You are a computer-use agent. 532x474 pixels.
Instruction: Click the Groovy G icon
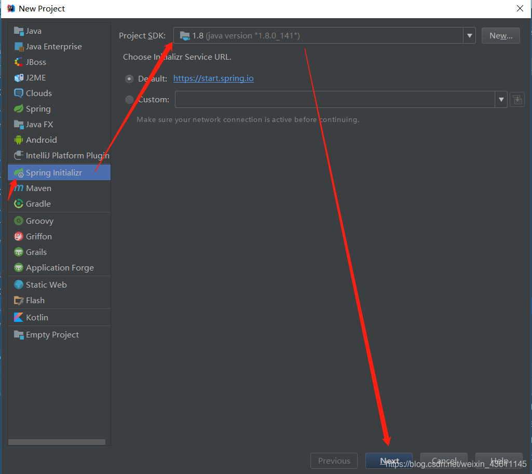19,221
